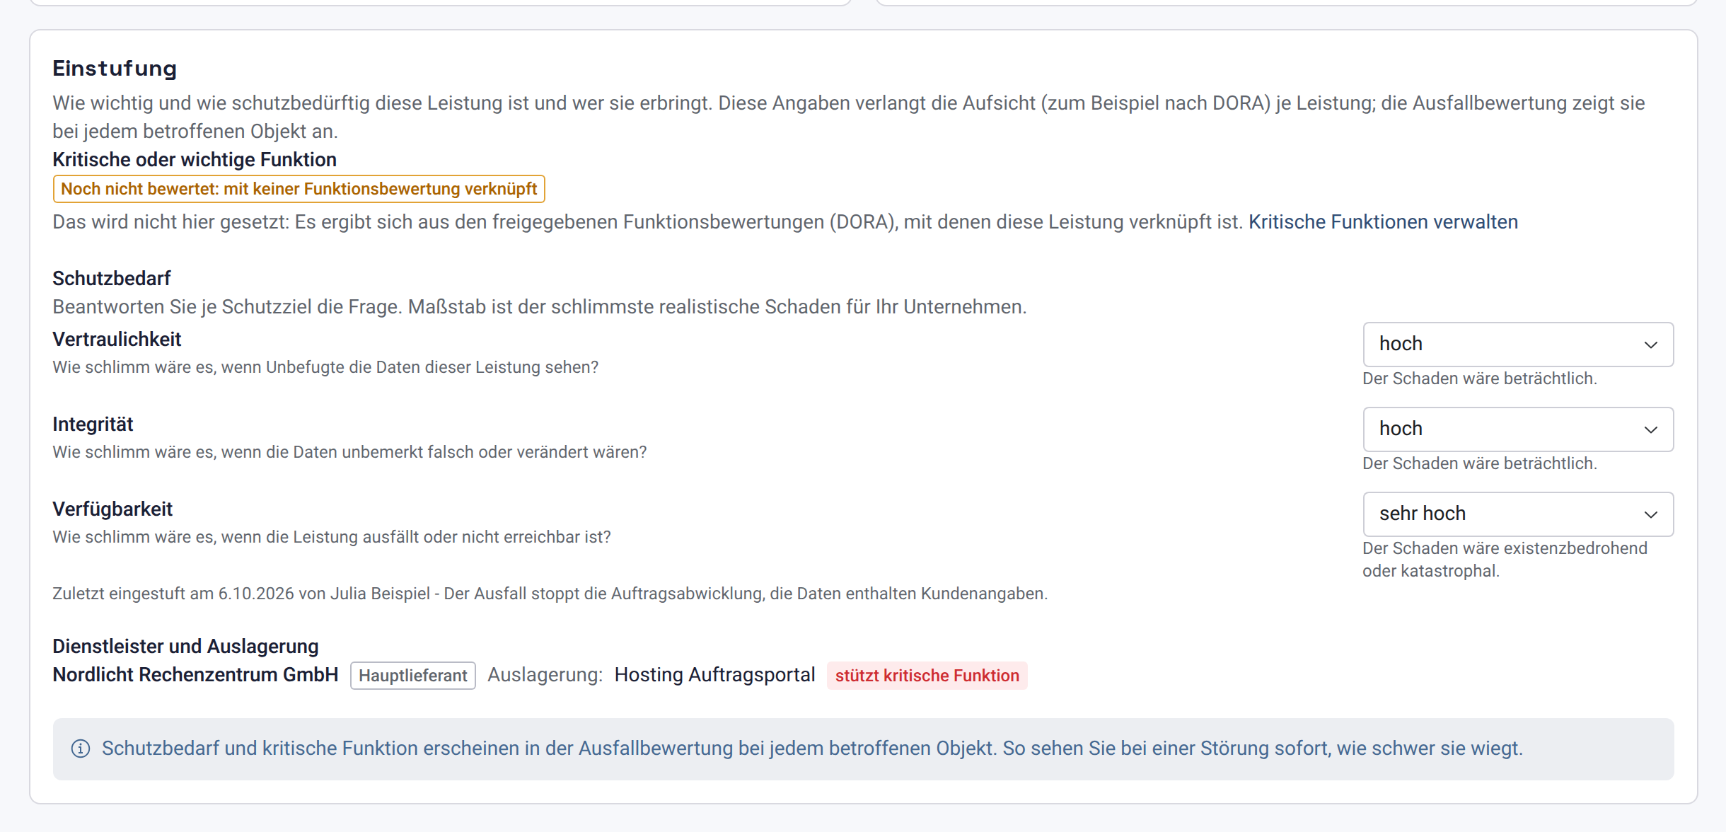
Task: Open the Verfügbarkeit dropdown set to sehr hoch
Action: click(1518, 514)
